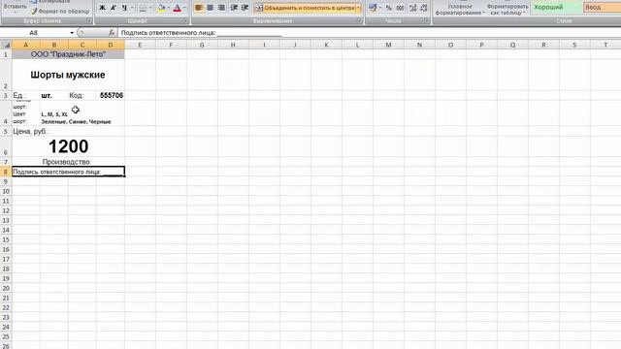Open font (Шрифт) group dialog launcher

(x=185, y=20)
